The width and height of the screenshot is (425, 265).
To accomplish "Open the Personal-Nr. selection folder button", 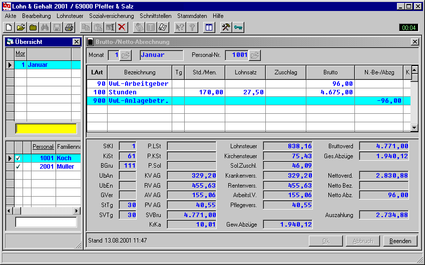I will (254, 55).
